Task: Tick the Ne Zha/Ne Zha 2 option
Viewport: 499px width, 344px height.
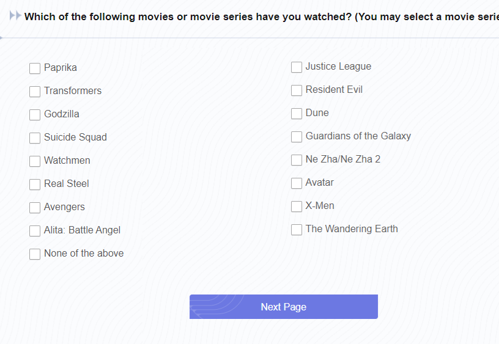Action: click(x=296, y=160)
